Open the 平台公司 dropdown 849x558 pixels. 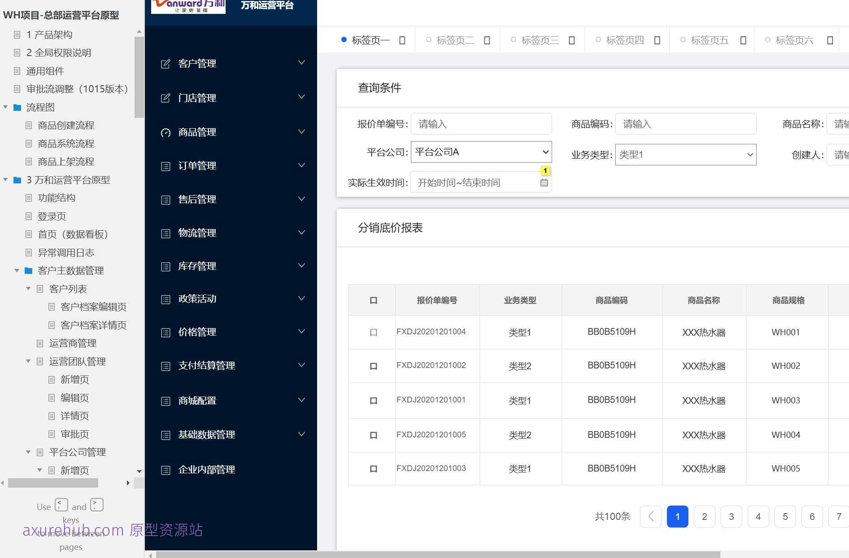click(480, 152)
